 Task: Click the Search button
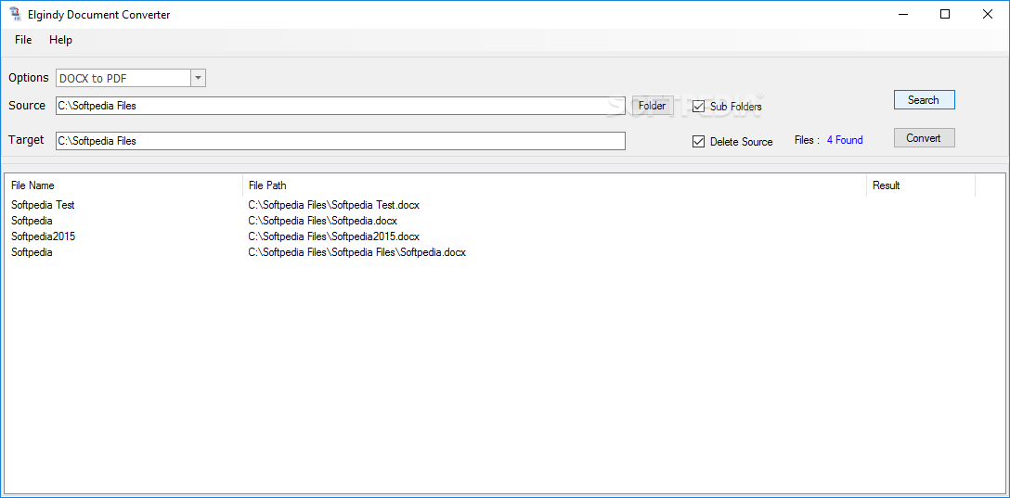[x=924, y=100]
